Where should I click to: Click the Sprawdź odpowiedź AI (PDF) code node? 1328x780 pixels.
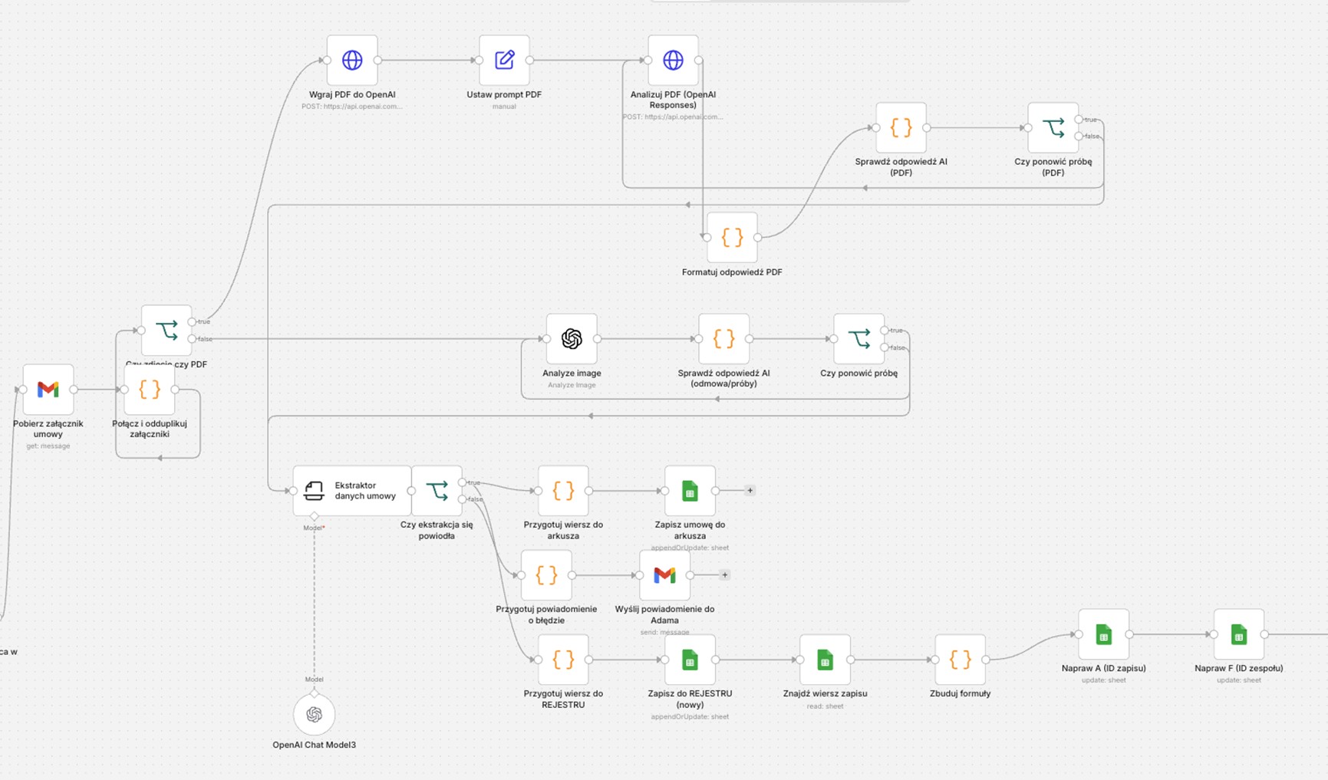[901, 127]
